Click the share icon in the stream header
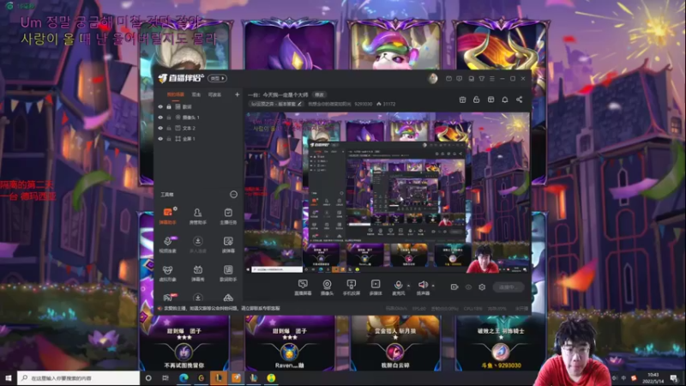Viewport: 686px width, 386px height. [519, 100]
